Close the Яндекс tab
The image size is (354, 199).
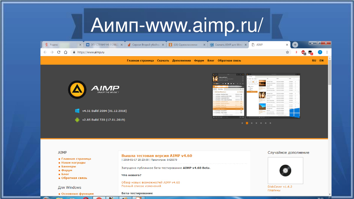click(80, 45)
